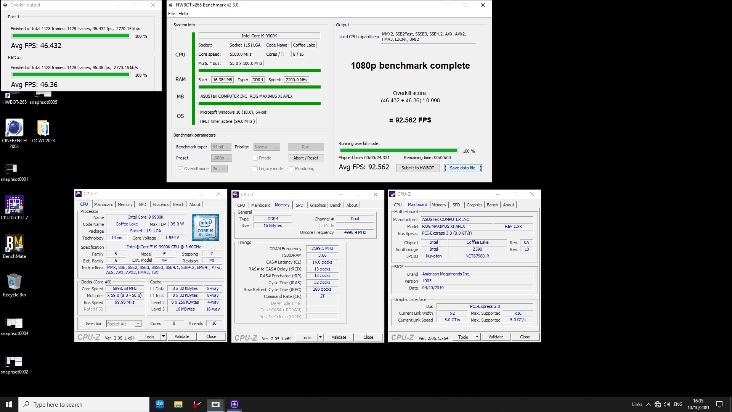Viewport: 732px width, 412px height.
Task: Open Benchmark type 64-bit dropdown
Action: (x=221, y=147)
